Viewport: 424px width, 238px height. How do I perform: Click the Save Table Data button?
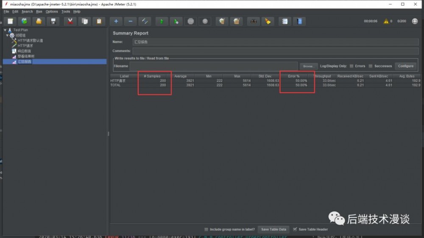(273, 230)
